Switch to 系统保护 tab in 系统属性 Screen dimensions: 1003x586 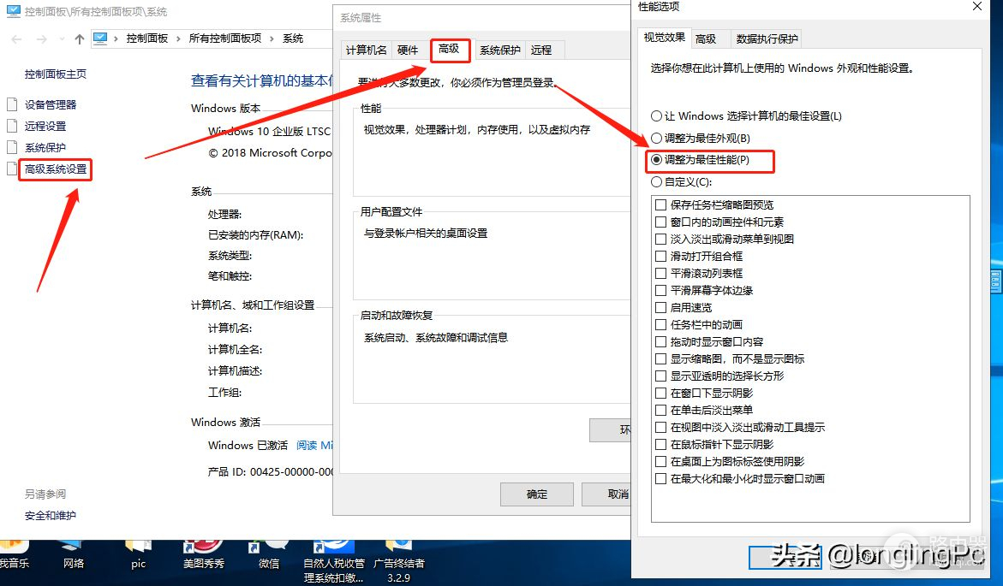pos(500,50)
